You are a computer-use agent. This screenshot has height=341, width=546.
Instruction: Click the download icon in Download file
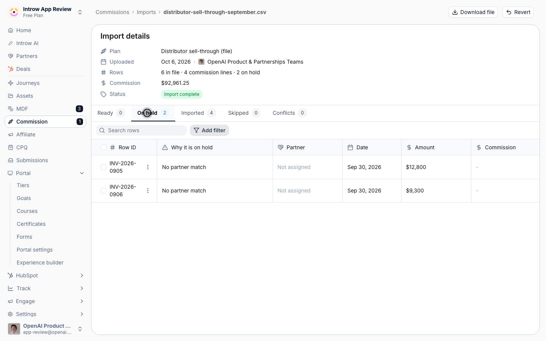pos(455,12)
